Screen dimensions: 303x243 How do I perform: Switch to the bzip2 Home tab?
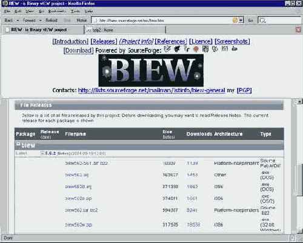(x=125, y=30)
